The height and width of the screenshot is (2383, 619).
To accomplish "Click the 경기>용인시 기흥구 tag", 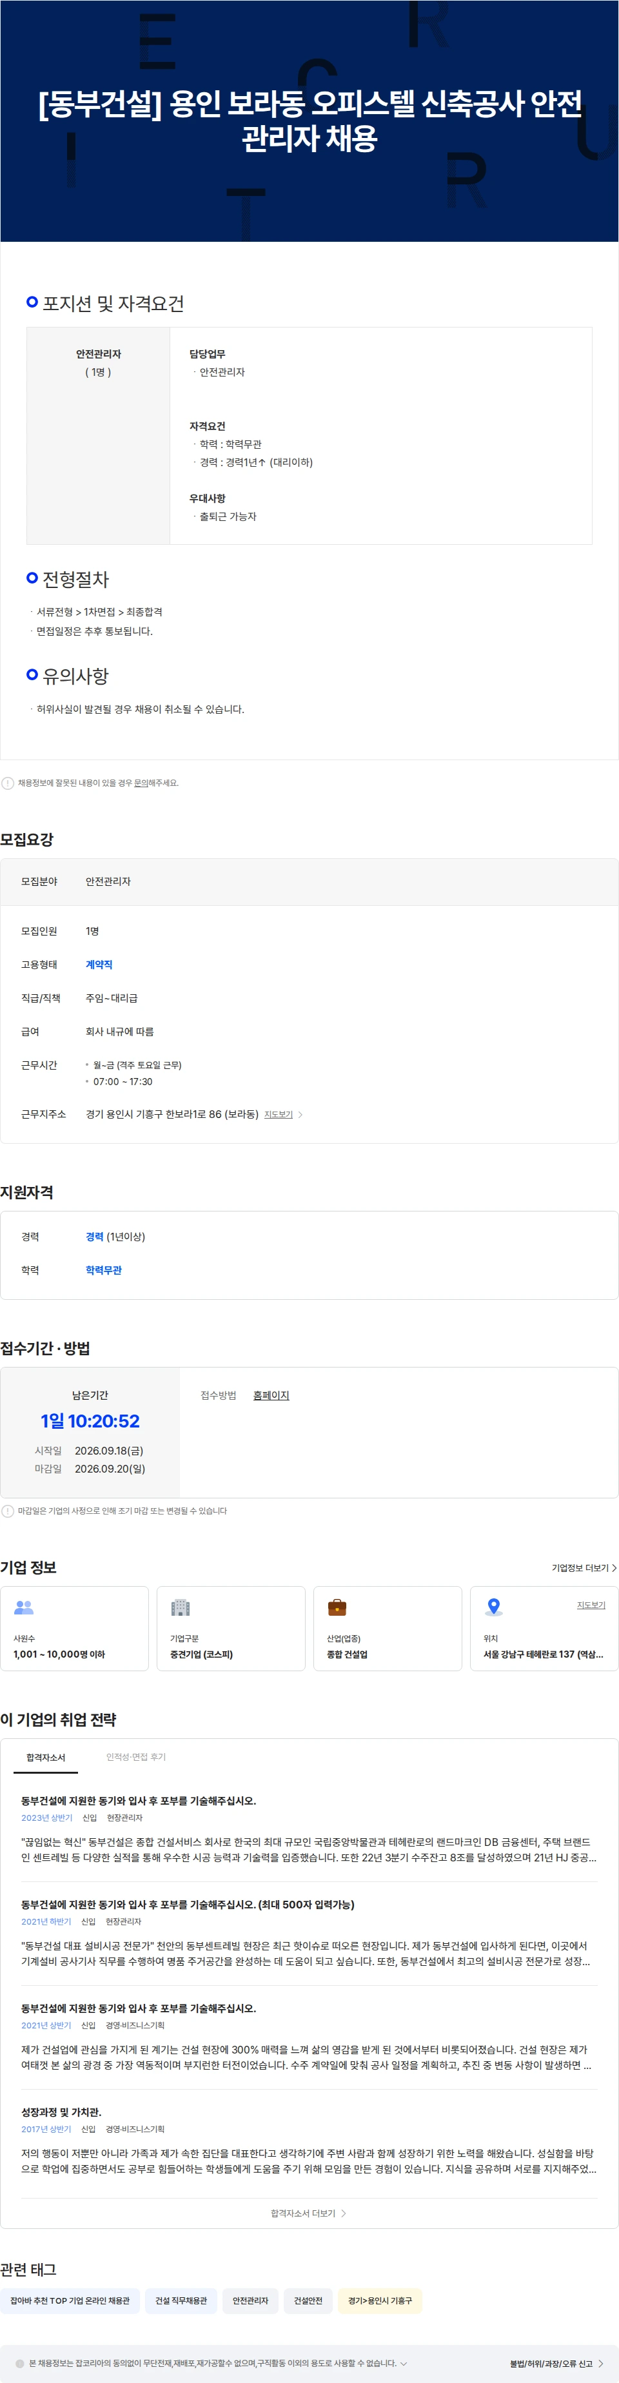I will pos(379,2300).
